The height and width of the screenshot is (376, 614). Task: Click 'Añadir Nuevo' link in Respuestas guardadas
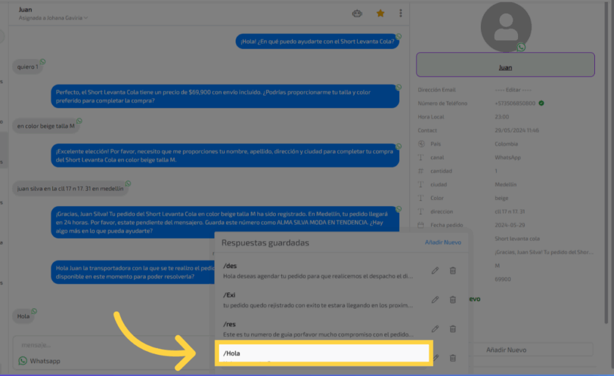click(x=443, y=242)
